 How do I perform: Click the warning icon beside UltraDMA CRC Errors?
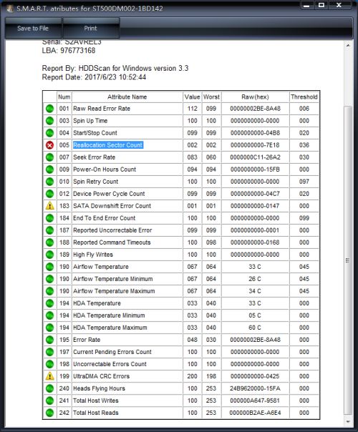[49, 376]
